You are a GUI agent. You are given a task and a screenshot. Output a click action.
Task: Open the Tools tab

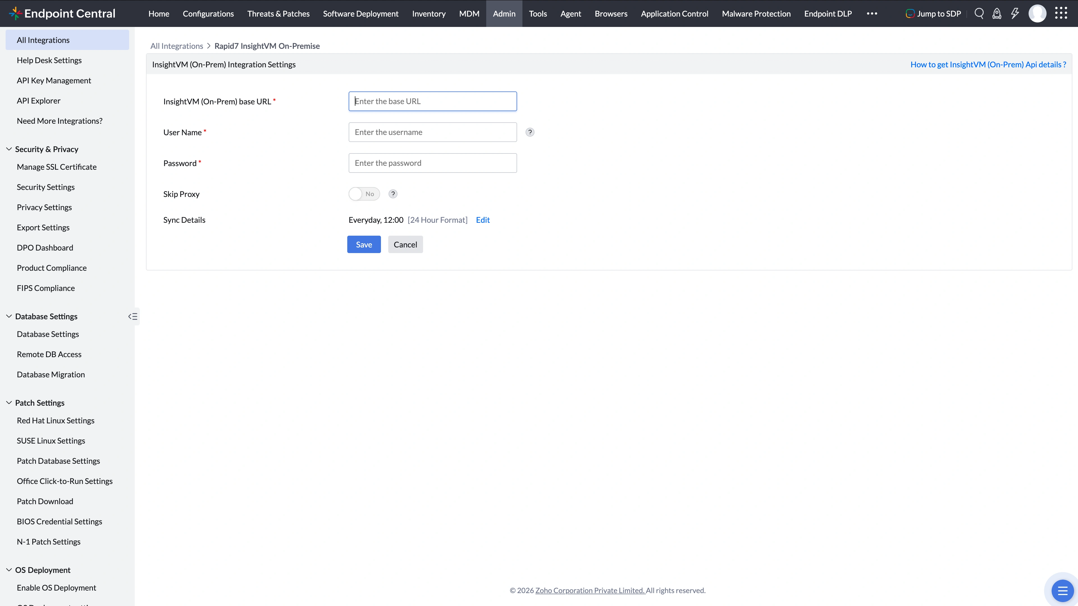(x=538, y=13)
